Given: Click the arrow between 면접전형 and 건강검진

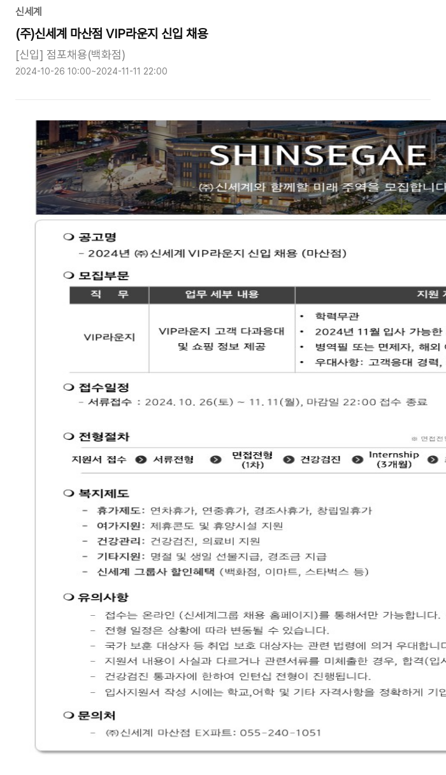Looking at the screenshot, I should coord(289,460).
